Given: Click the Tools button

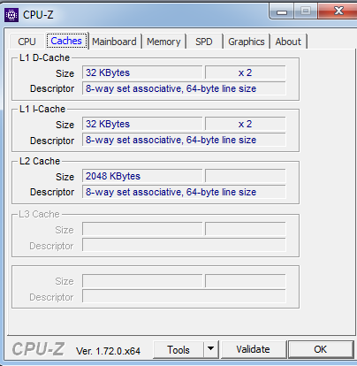Looking at the screenshot, I should (178, 350).
